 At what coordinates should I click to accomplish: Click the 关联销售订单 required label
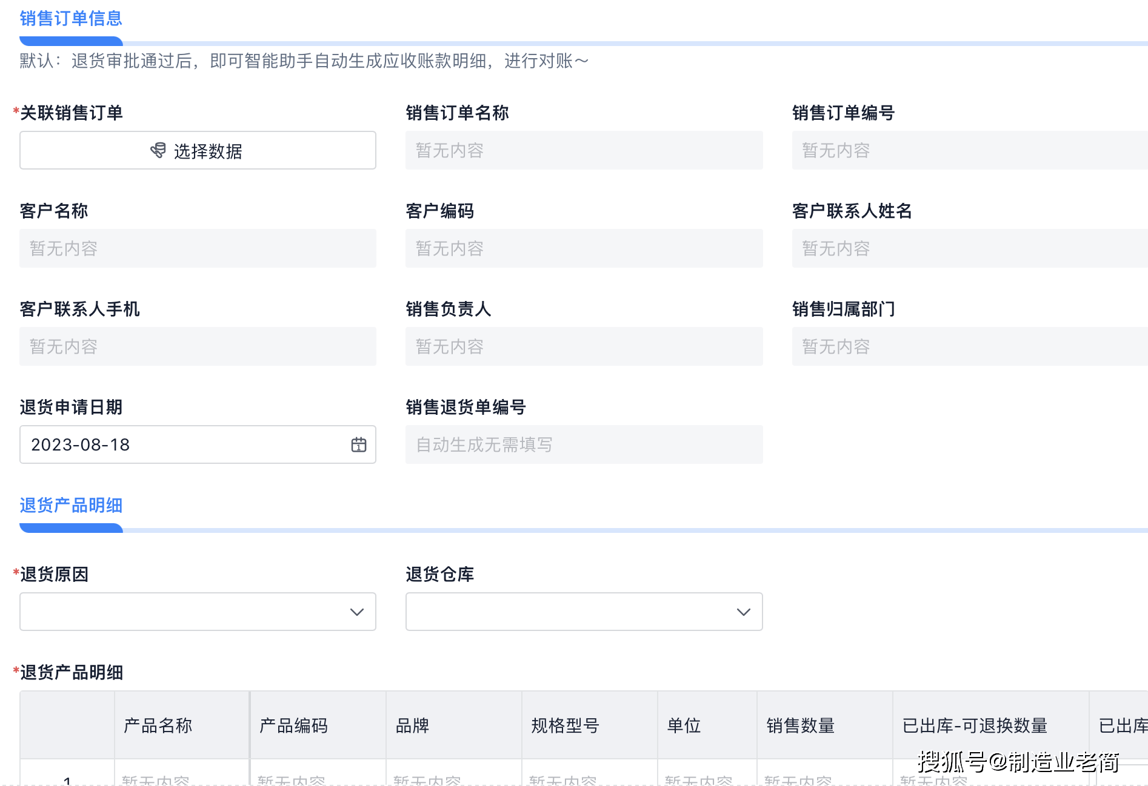click(68, 113)
